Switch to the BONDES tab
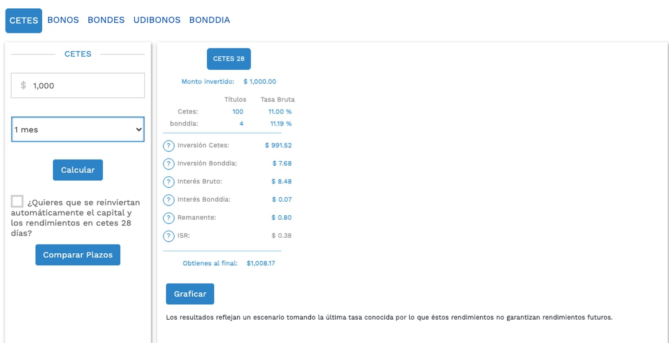This screenshot has width=669, height=343. [x=106, y=20]
